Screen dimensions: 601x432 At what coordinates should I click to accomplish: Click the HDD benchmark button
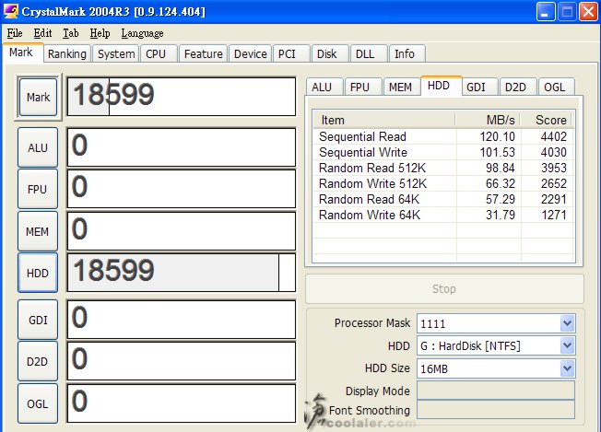click(x=38, y=273)
